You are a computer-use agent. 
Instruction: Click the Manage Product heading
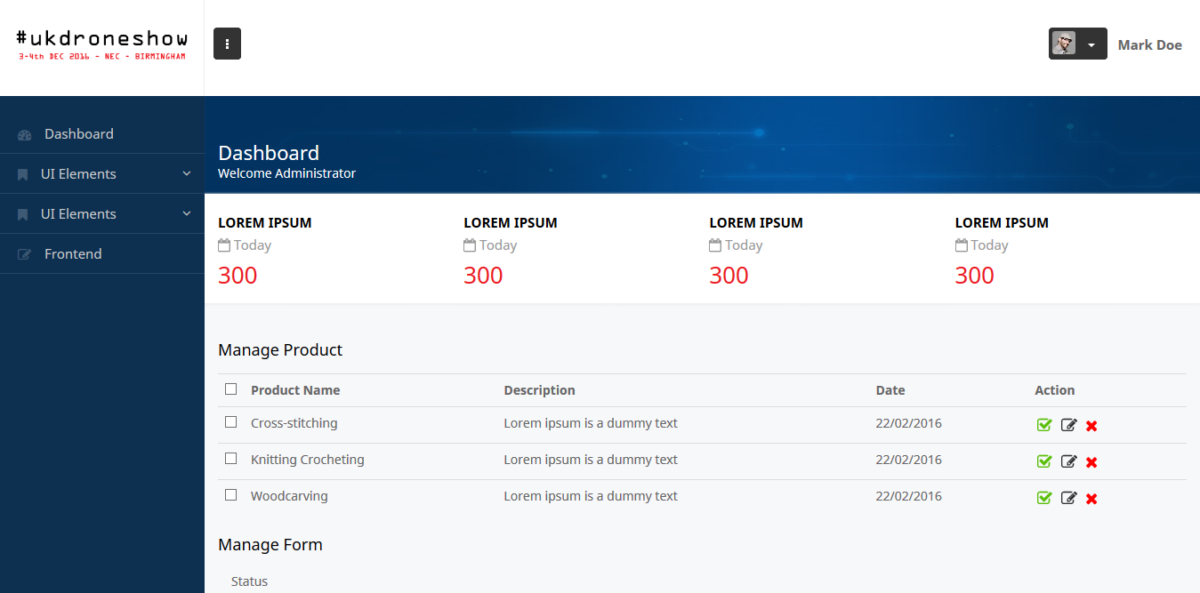pos(280,350)
